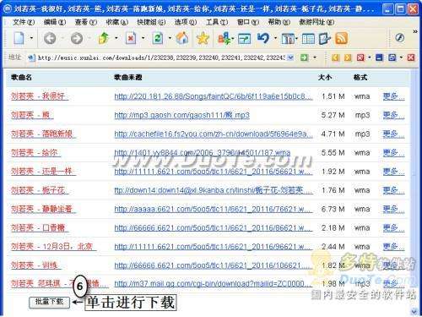The image size is (422, 317).
Task: Open the mp3.gaosh.com song source link
Action: pyautogui.click(x=181, y=115)
